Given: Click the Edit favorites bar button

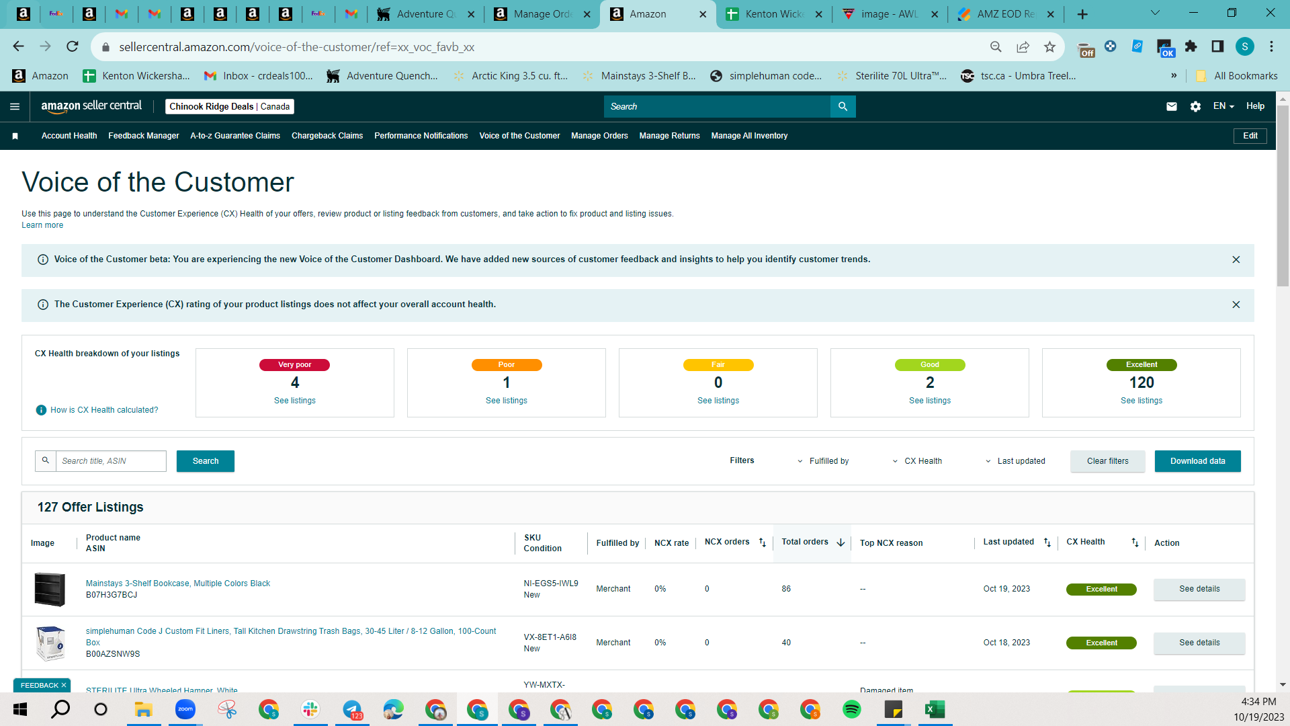Looking at the screenshot, I should coord(1250,136).
